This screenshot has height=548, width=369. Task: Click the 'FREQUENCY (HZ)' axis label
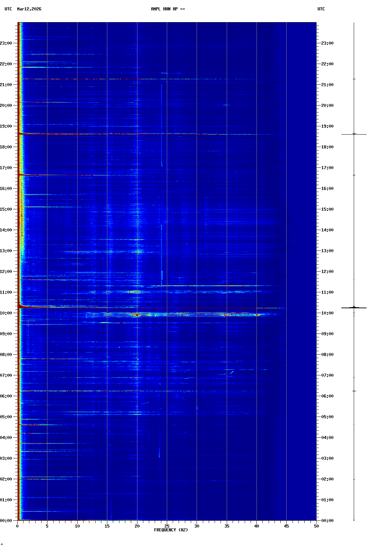click(171, 530)
